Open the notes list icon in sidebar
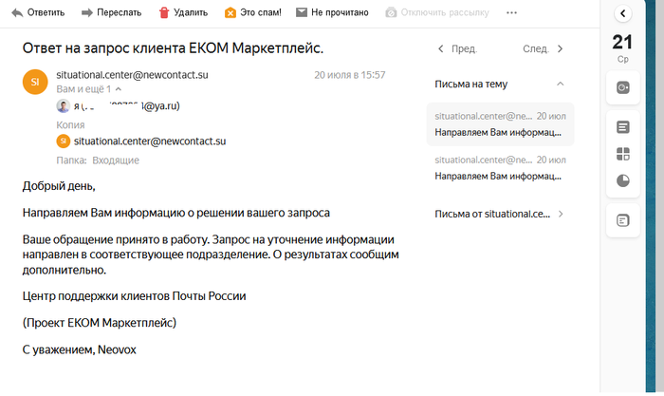 tap(622, 127)
